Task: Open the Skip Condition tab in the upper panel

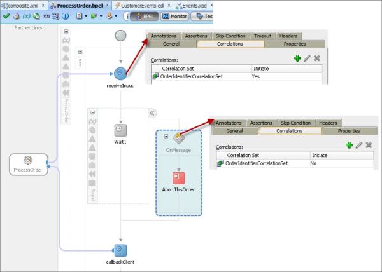Action: tap(230, 36)
